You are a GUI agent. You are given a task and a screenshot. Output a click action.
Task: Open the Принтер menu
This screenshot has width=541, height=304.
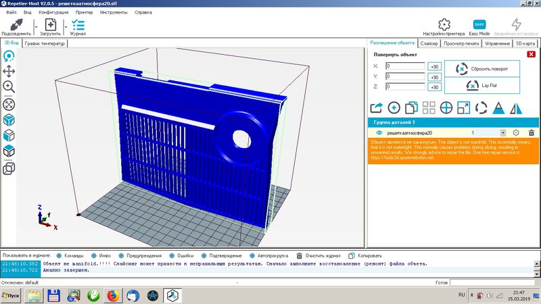click(x=84, y=12)
